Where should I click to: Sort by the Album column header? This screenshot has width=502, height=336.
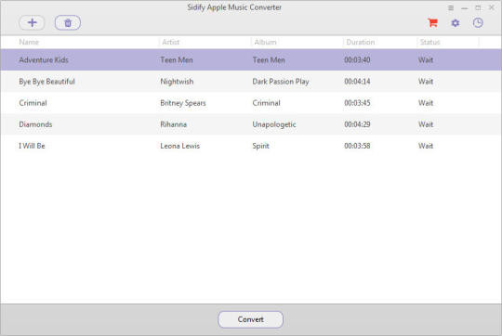[x=265, y=42]
